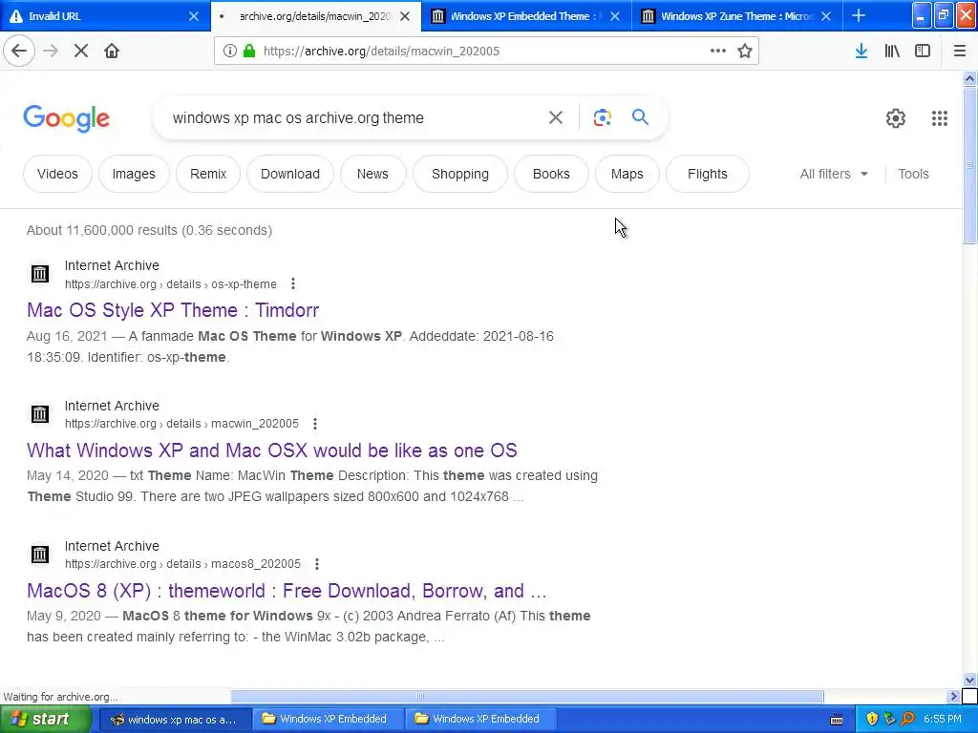The width and height of the screenshot is (978, 733).
Task: Click the horizontal scrollbar thumb at bottom
Action: [x=527, y=696]
